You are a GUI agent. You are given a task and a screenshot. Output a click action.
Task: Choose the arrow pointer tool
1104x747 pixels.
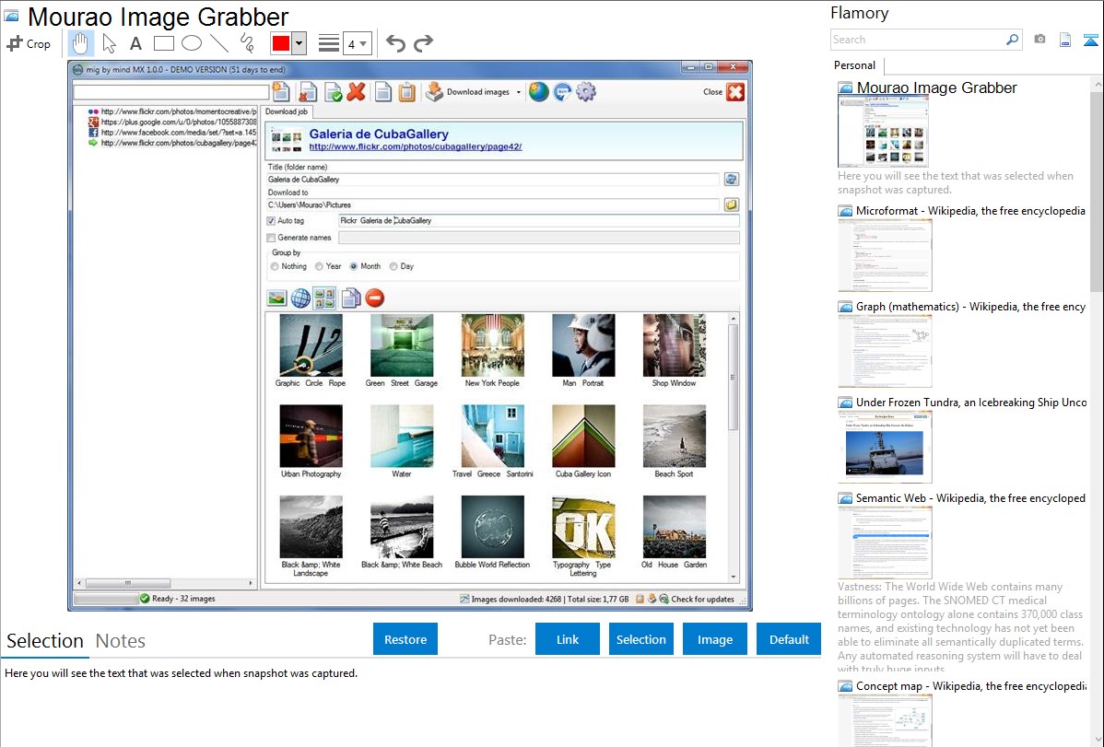[109, 43]
